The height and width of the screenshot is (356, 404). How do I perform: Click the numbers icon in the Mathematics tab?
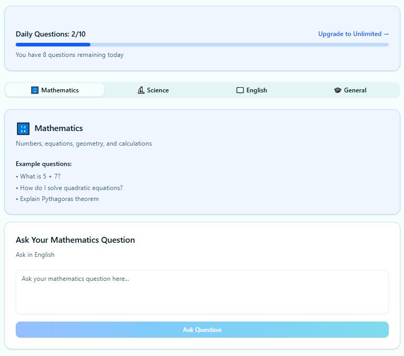coord(35,90)
